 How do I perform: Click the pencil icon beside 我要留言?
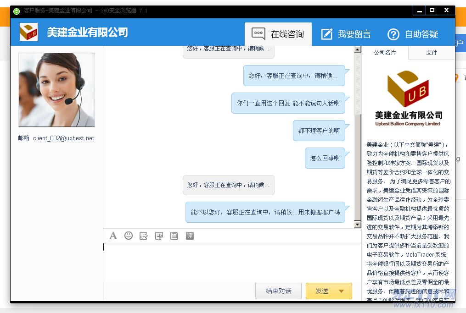click(327, 34)
